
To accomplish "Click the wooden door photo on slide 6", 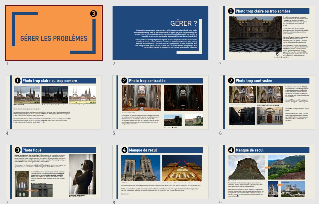I will click(270, 116).
